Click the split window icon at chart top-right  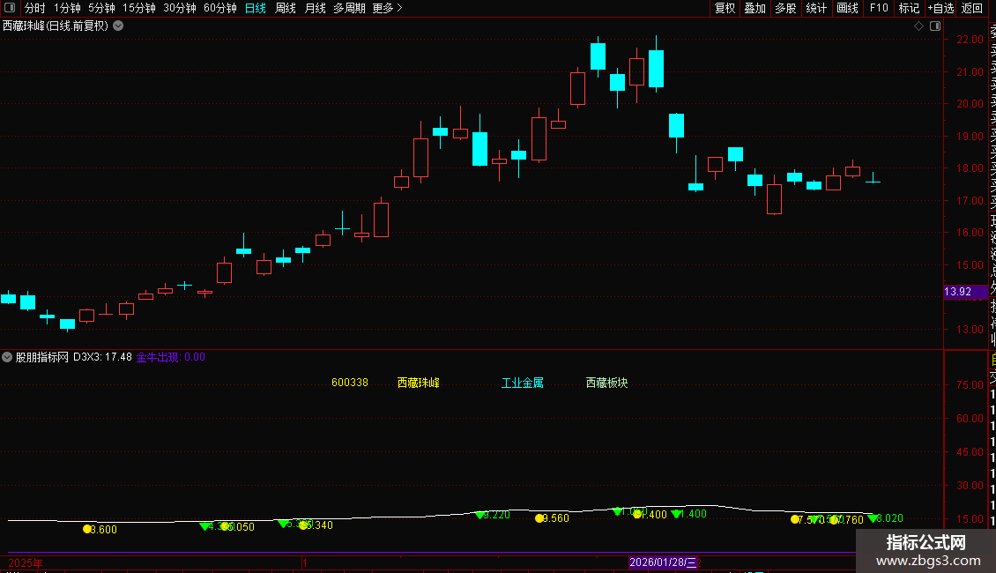[935, 26]
